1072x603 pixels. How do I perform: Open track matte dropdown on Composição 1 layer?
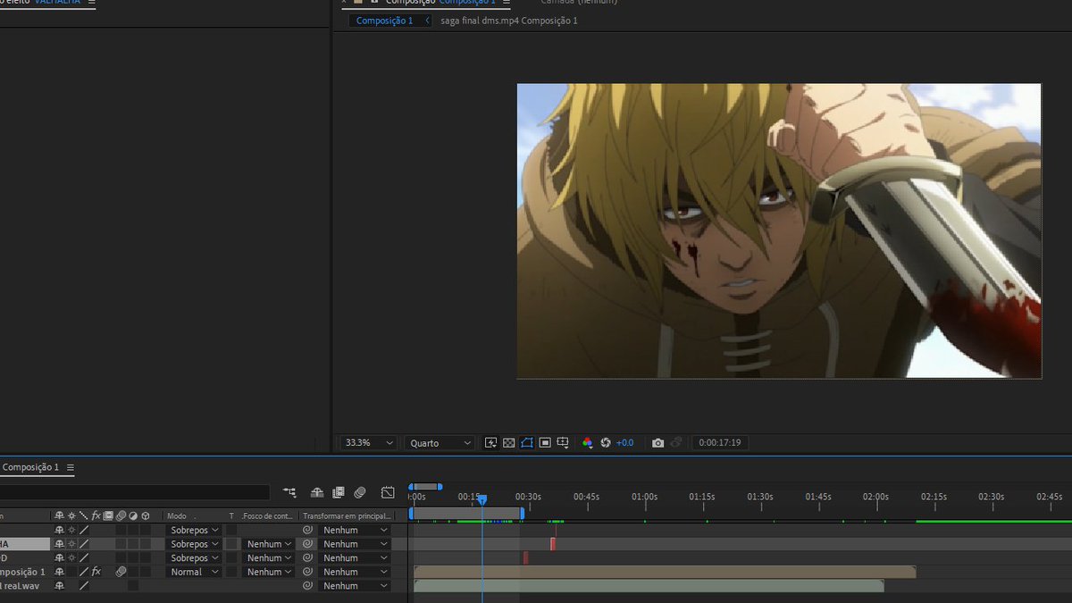click(270, 572)
